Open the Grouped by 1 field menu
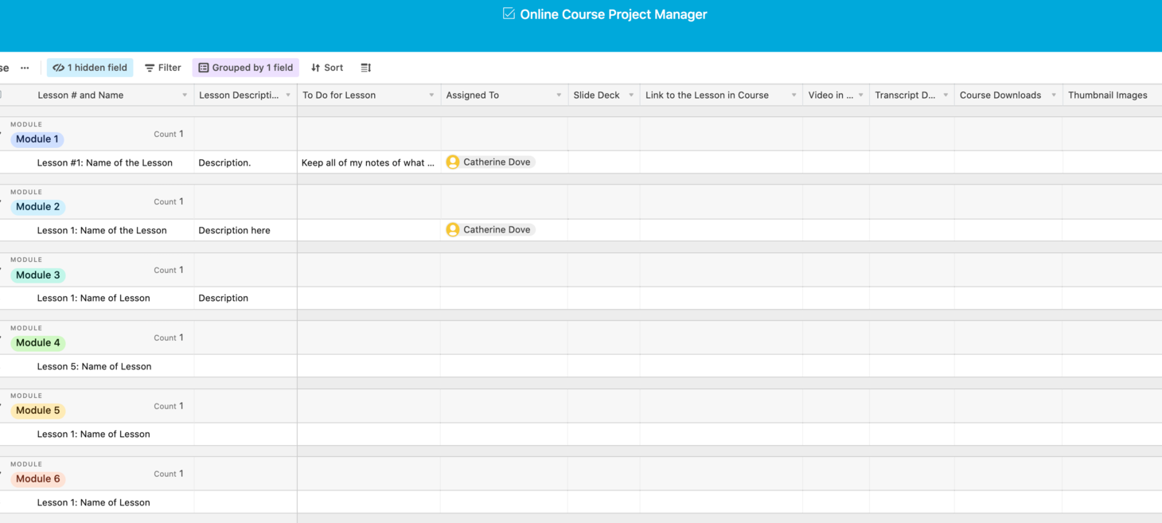This screenshot has height=523, width=1162. coord(245,68)
